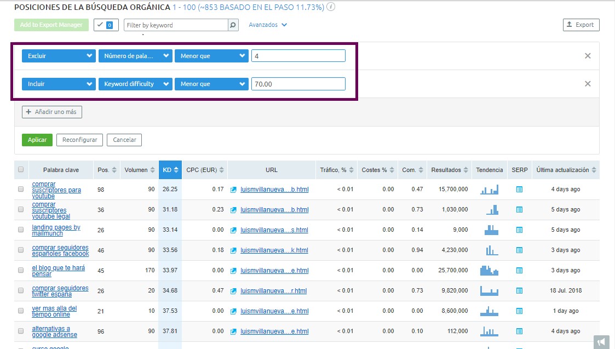Sort table by the KD column
Viewport: 615px width, 349px height.
click(x=170, y=170)
